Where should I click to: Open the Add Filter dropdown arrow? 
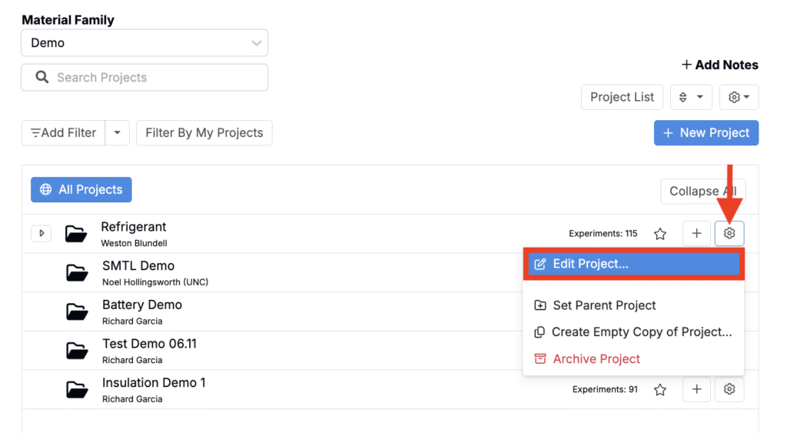118,132
